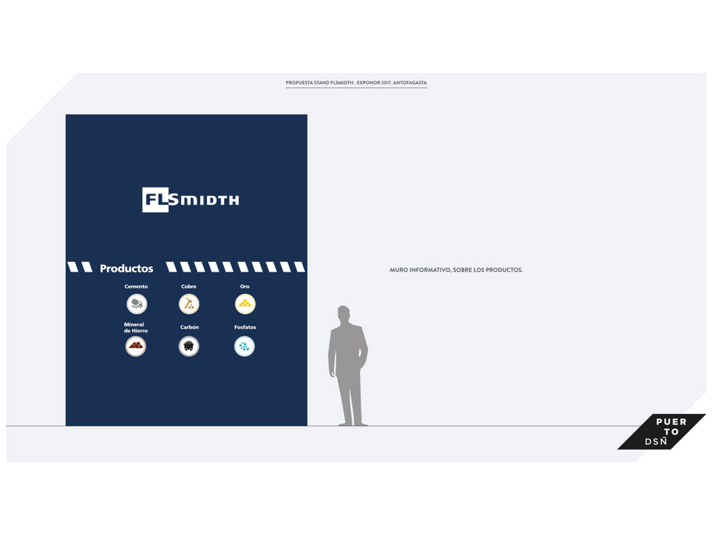Screen dimensions: 713x535
Task: Click the Productos heading text
Action: coord(127,268)
